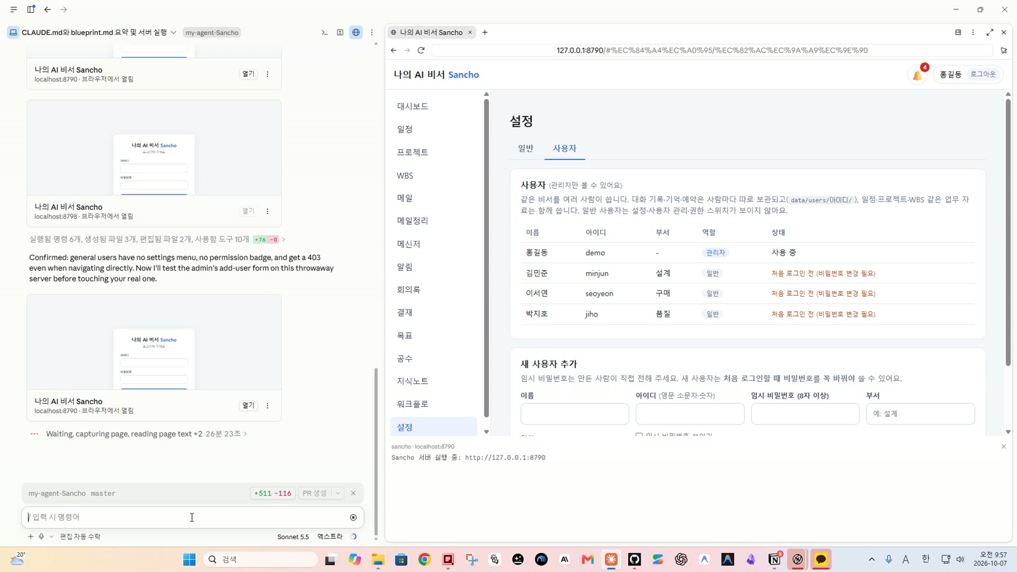Screen dimensions: 1017x572
Task: Click the plus attach icon below prompt
Action: 31,536
